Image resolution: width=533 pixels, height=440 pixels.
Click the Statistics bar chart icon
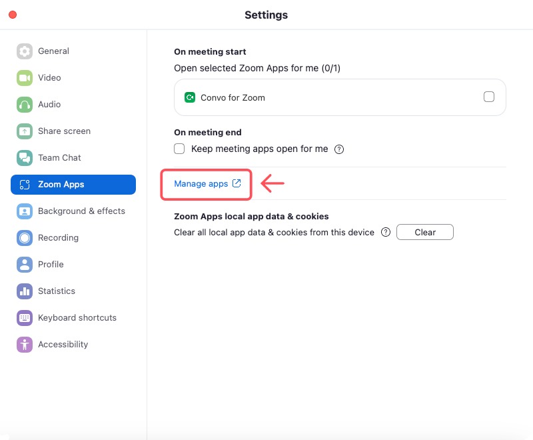25,291
